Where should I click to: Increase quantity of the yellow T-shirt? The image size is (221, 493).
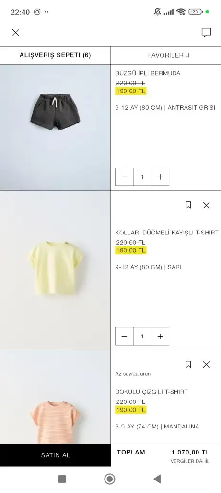(x=160, y=336)
